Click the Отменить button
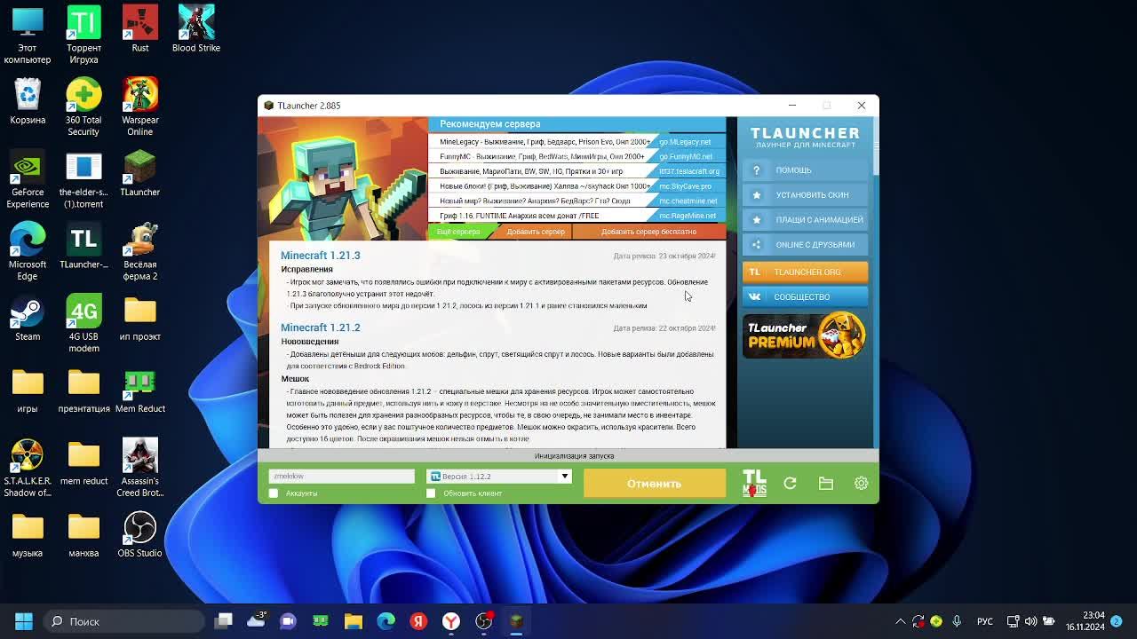The image size is (1137, 639). point(655,484)
